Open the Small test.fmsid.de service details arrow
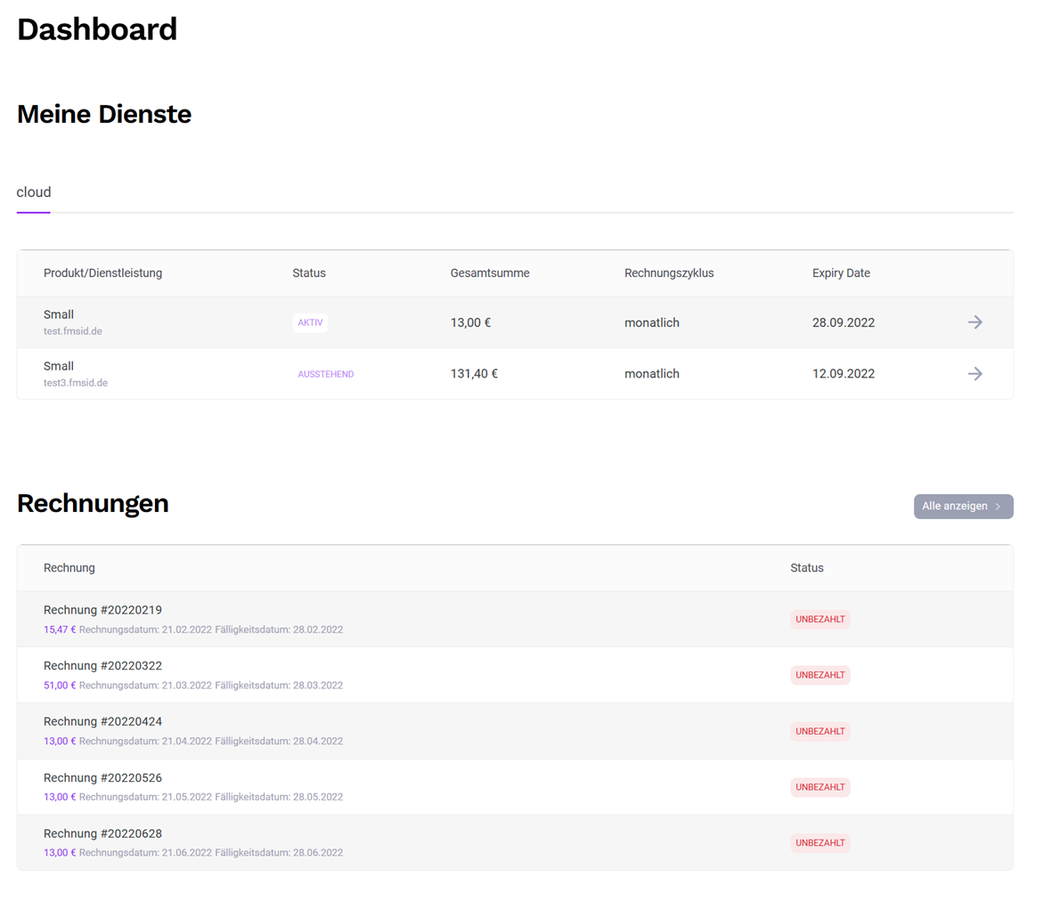The height and width of the screenshot is (910, 1060). [x=974, y=322]
